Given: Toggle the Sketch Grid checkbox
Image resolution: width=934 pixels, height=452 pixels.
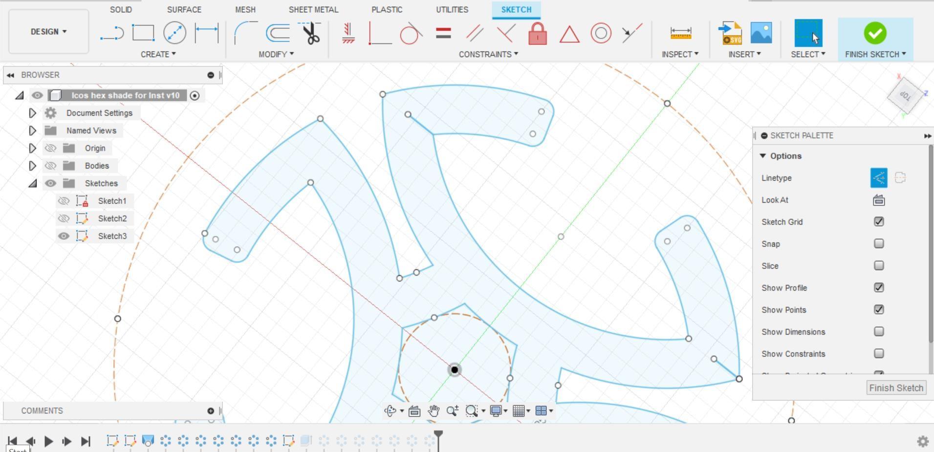Looking at the screenshot, I should [879, 222].
